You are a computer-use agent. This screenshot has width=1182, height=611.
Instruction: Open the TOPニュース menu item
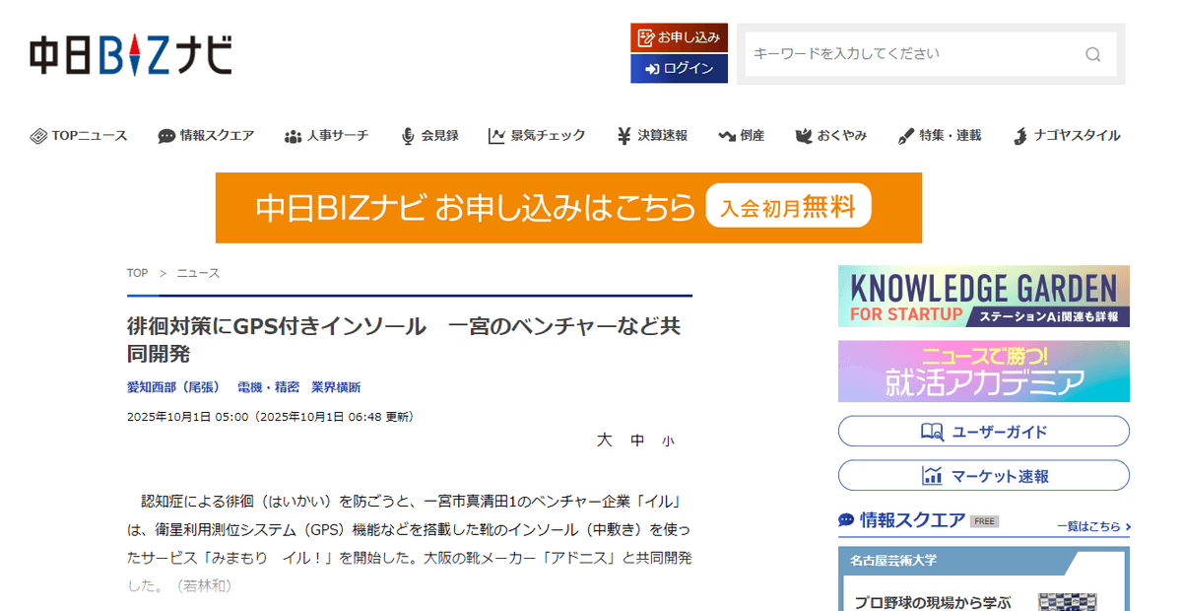click(x=79, y=136)
